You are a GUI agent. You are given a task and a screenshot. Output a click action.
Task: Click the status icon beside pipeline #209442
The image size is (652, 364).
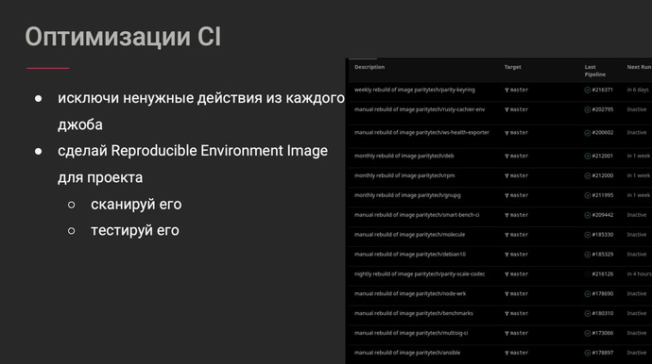(x=587, y=215)
